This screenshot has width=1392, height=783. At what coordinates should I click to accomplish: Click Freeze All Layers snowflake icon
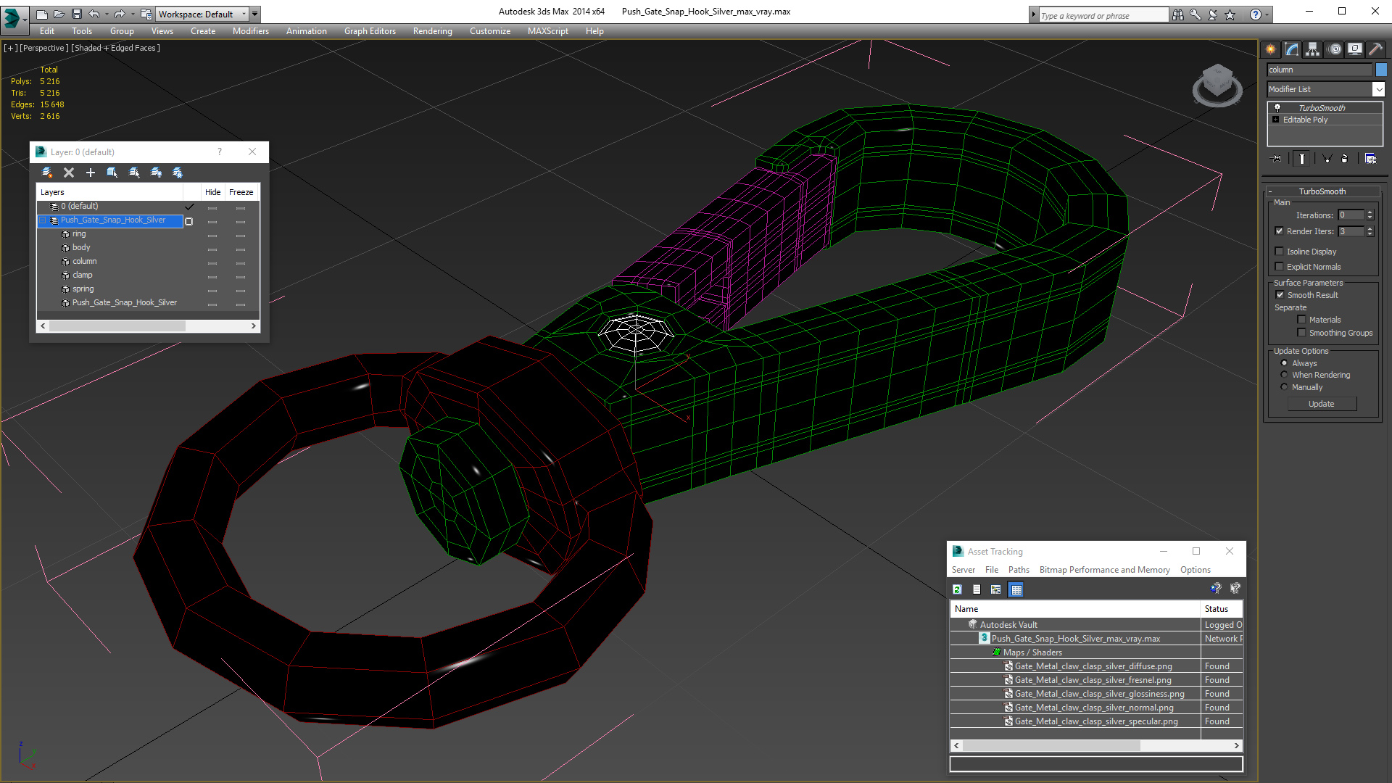(x=178, y=173)
